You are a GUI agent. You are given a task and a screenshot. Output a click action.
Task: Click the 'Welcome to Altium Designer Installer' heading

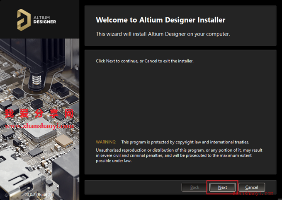click(x=160, y=20)
